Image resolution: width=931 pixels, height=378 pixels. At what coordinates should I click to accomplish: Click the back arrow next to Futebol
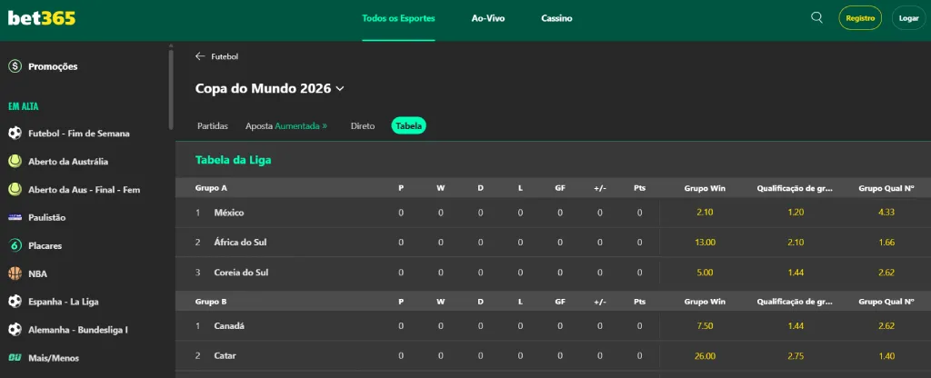tap(200, 56)
